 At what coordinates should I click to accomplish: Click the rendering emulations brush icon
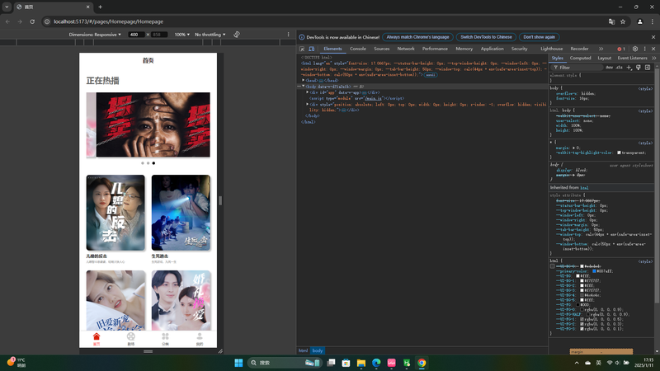pos(639,68)
